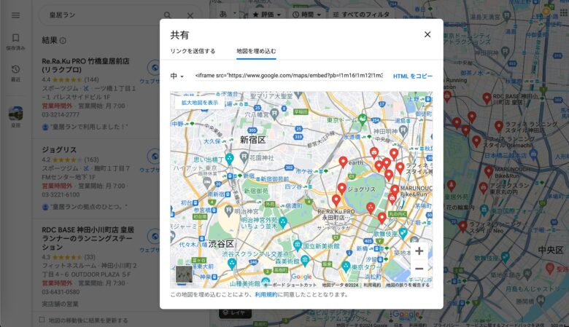This screenshot has height=327, width=569.
Task: Click the 東京タワー landmark marker
Action: point(346,267)
